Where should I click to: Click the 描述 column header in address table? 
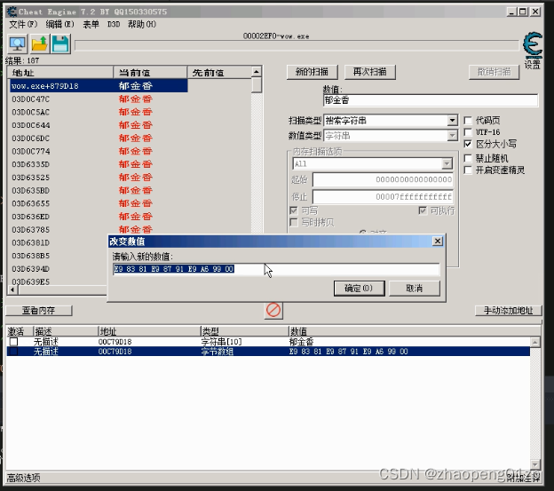click(x=66, y=331)
